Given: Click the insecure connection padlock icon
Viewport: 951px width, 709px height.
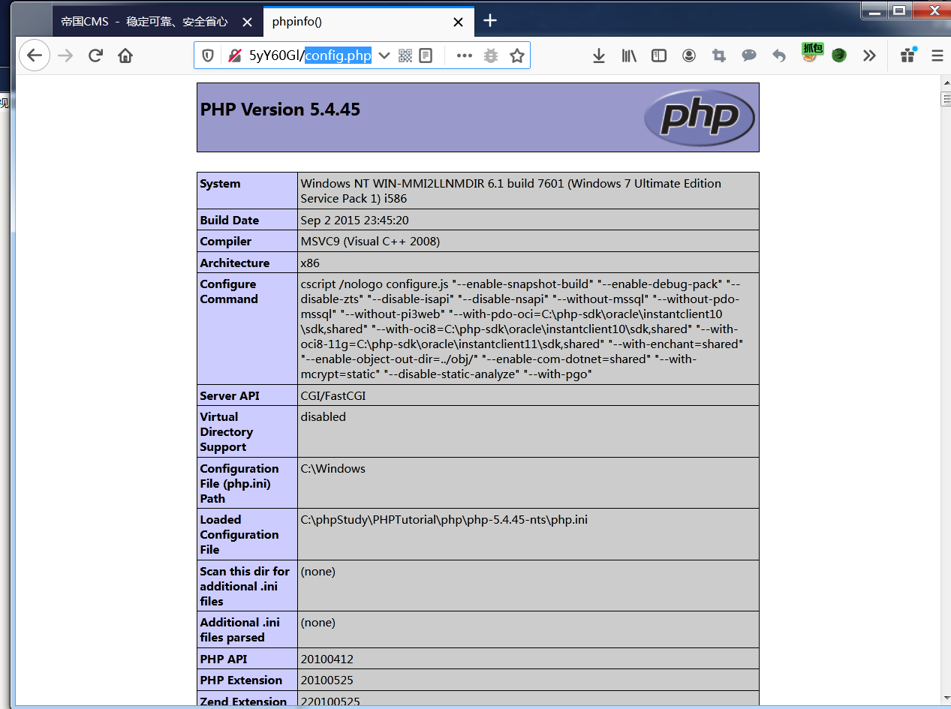Looking at the screenshot, I should 233,55.
